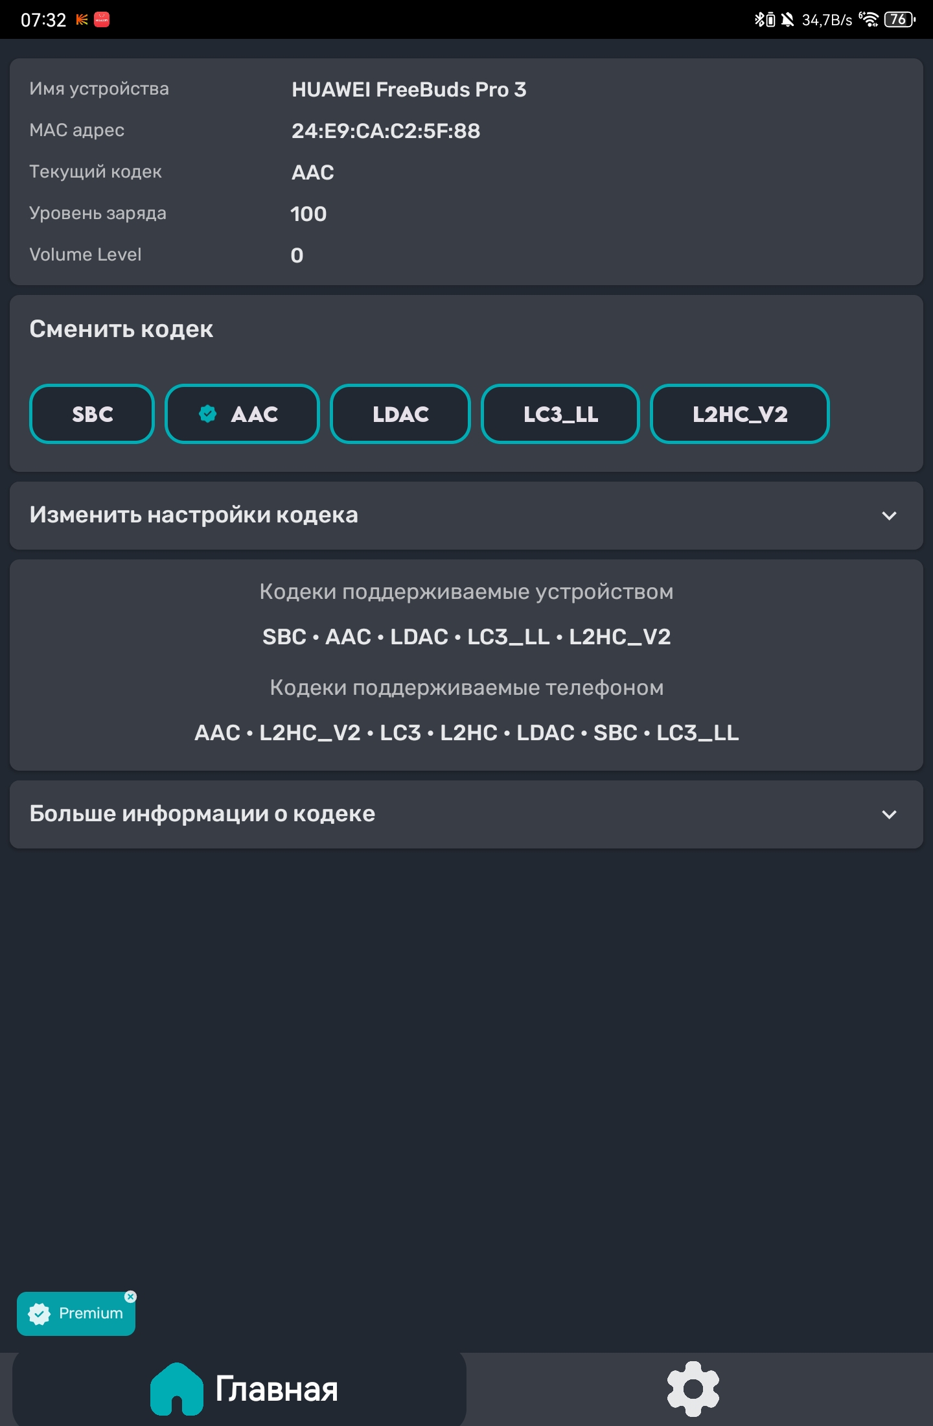Tap the Volume Level label

pos(85,255)
